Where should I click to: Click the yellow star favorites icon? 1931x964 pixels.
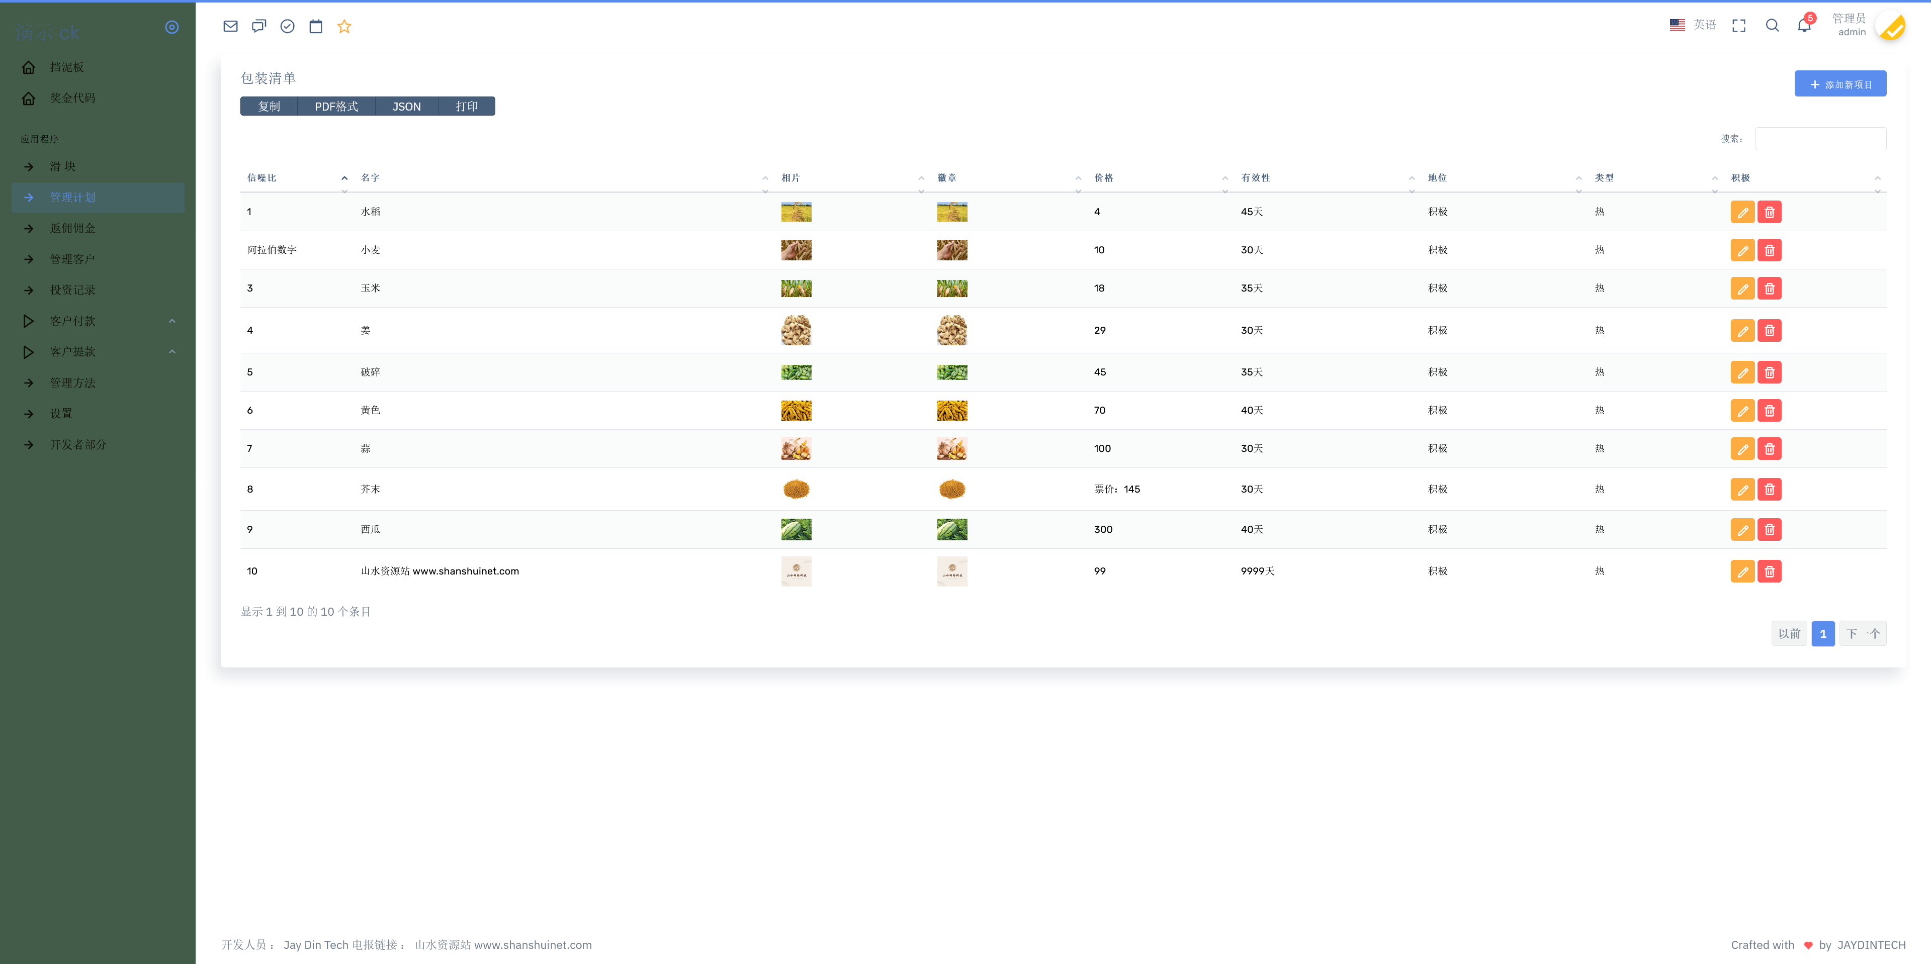(x=344, y=26)
